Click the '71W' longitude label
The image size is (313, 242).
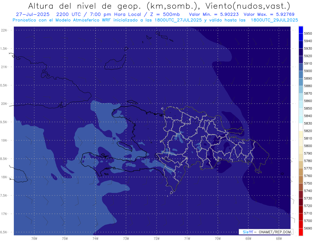click(x=187, y=239)
